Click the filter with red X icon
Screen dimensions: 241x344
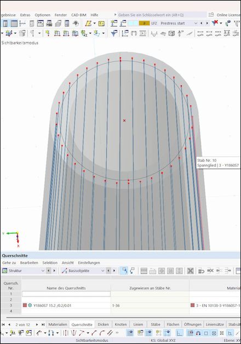215,23
